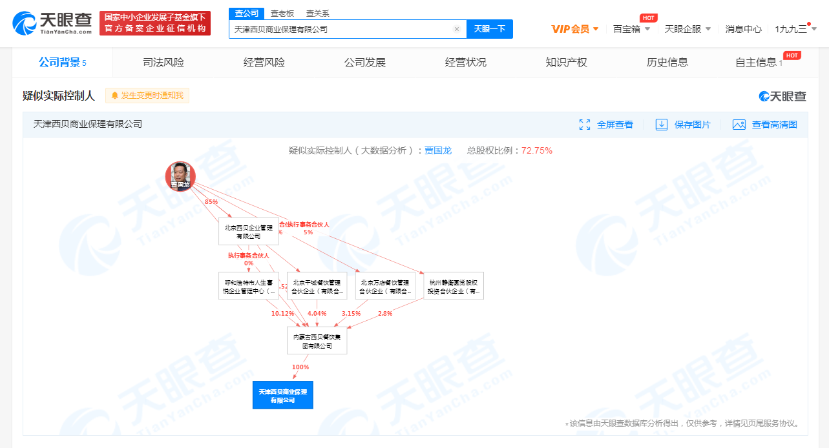Viewport: 829px width, 448px height.
Task: Click the 天眼一下 search button
Action: [489, 29]
